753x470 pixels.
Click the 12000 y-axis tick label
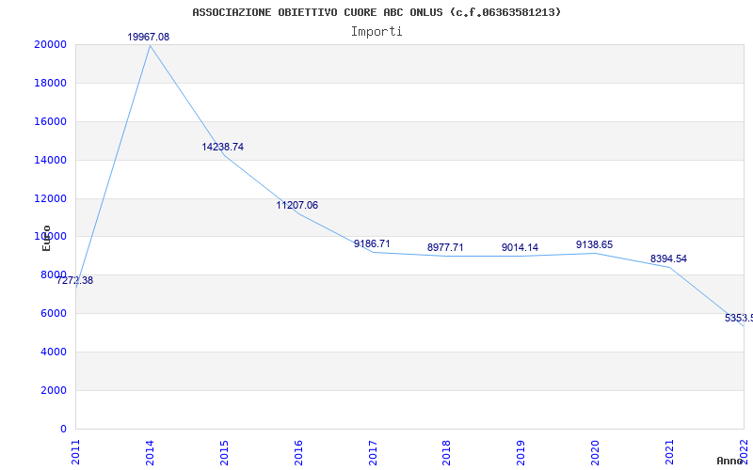coord(50,198)
